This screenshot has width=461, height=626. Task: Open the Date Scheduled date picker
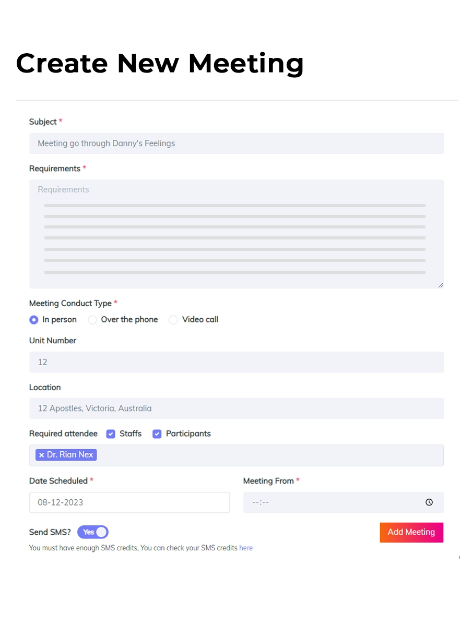tap(129, 502)
